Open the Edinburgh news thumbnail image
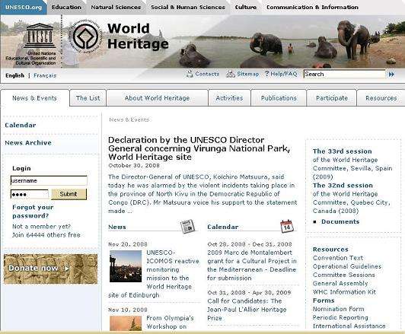405x334 pixels. pyautogui.click(x=126, y=266)
